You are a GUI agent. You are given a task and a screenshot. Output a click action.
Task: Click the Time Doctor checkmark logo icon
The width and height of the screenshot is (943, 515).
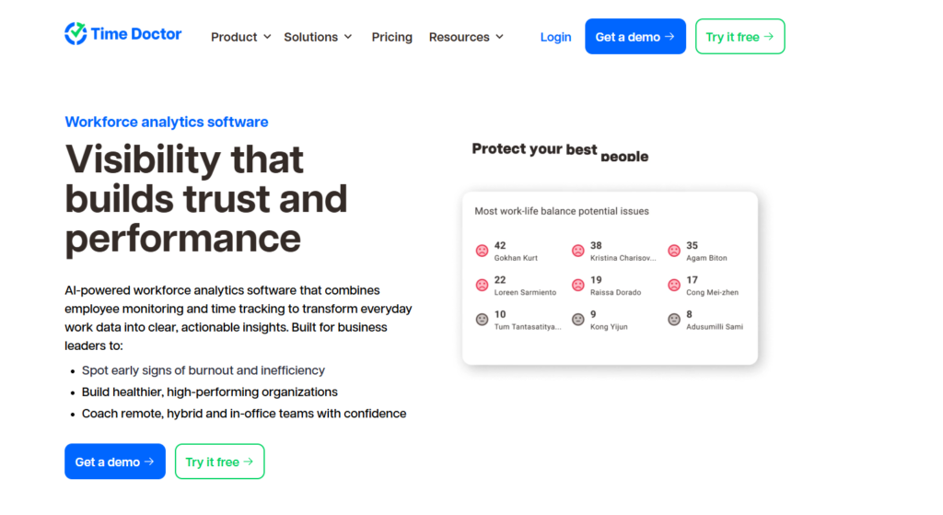[76, 34]
